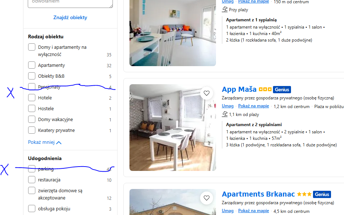
Task: Click Genius badge next to App Maša
Action: click(x=282, y=90)
